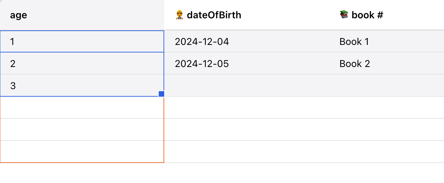The width and height of the screenshot is (444, 183).
Task: Grab the blue fill handle square
Action: 161,94
